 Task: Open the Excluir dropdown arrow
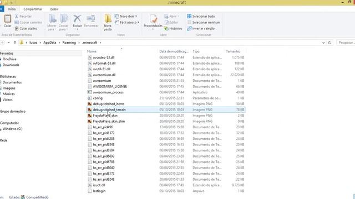77,29
